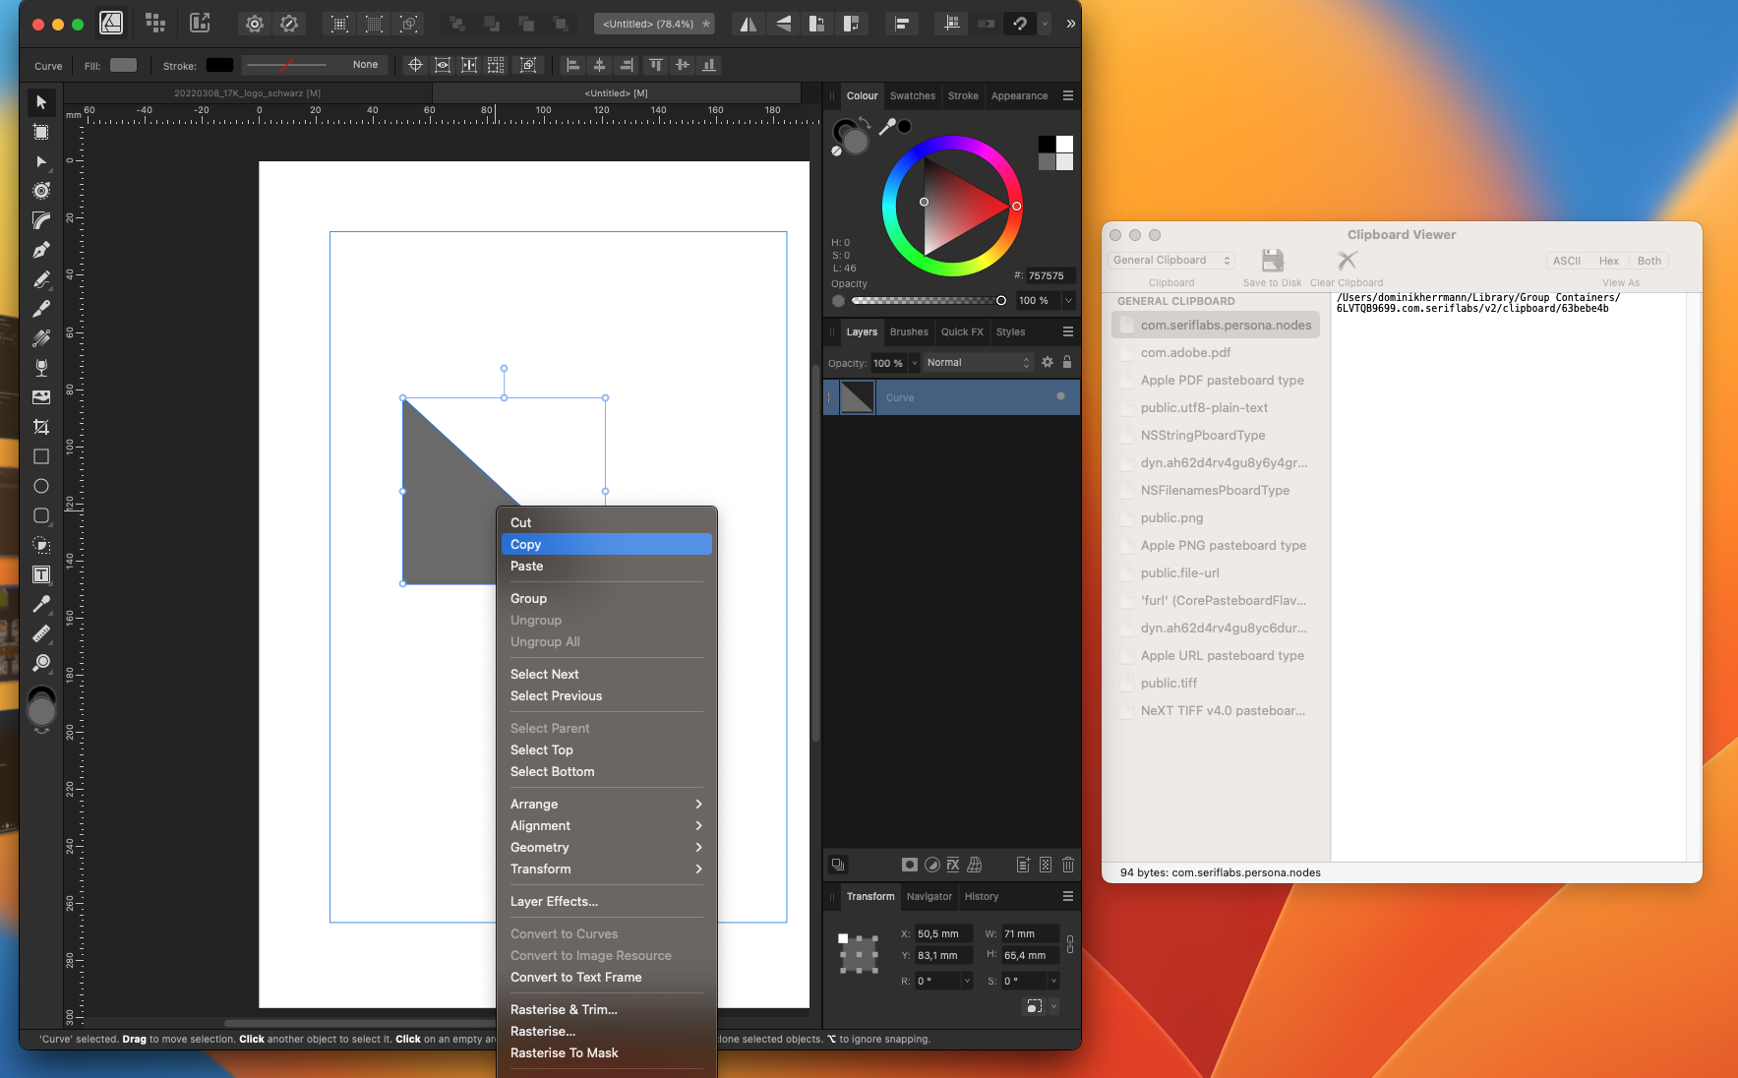Screen dimensions: 1738x1078
Task: Select the Pen tool in the toolbox
Action: click(x=41, y=249)
